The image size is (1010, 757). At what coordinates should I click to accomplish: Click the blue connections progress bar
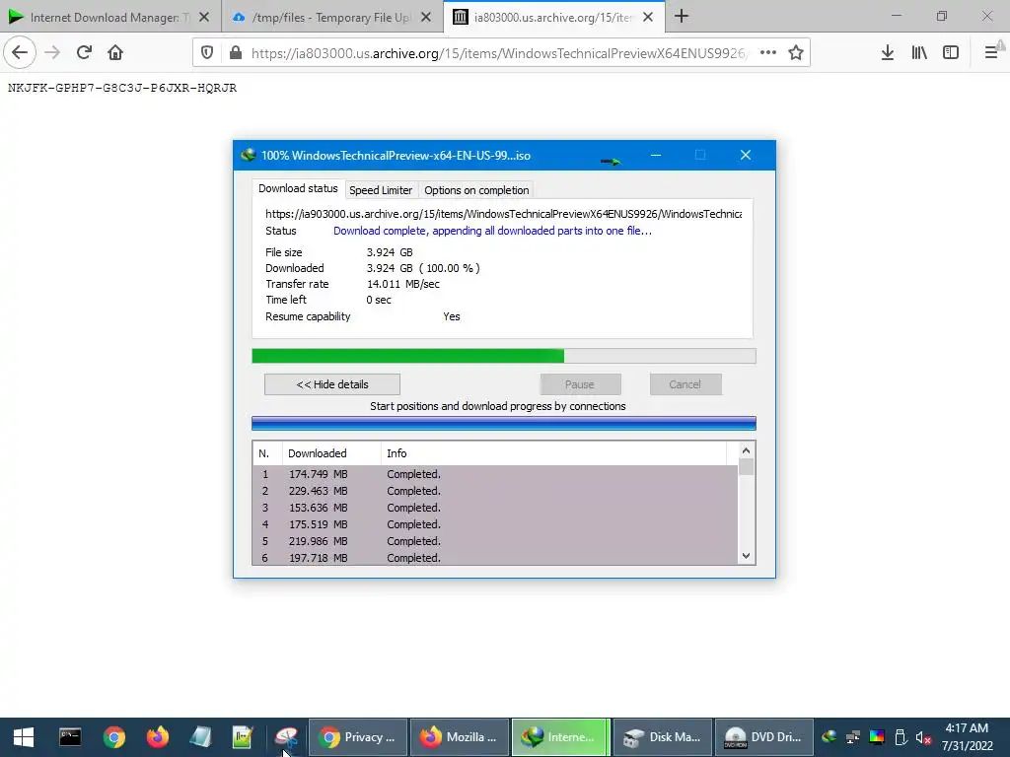click(504, 423)
